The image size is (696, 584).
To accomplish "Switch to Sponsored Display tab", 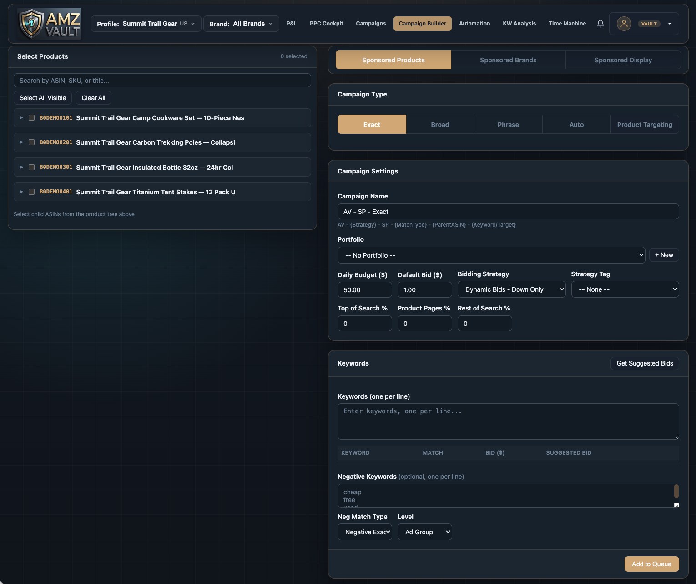I will coord(623,60).
